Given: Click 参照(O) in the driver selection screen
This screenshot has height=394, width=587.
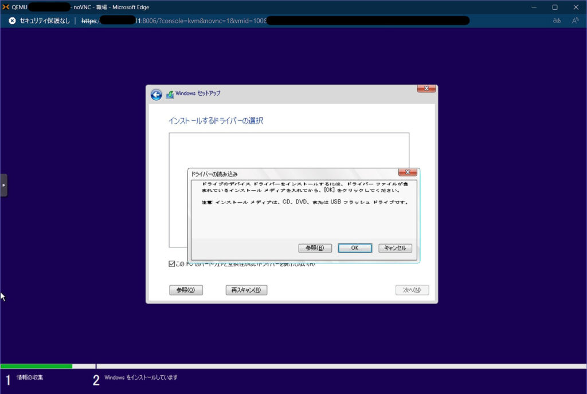Looking at the screenshot, I should click(186, 290).
